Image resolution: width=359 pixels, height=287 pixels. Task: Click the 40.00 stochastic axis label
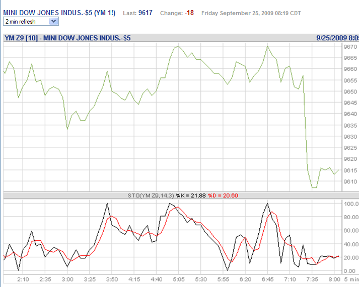pos(351,244)
